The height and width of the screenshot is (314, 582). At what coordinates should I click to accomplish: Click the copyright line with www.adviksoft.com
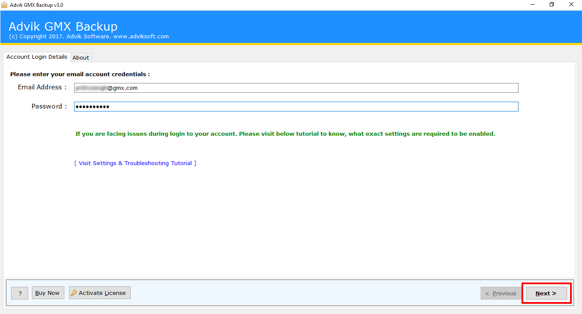click(89, 37)
